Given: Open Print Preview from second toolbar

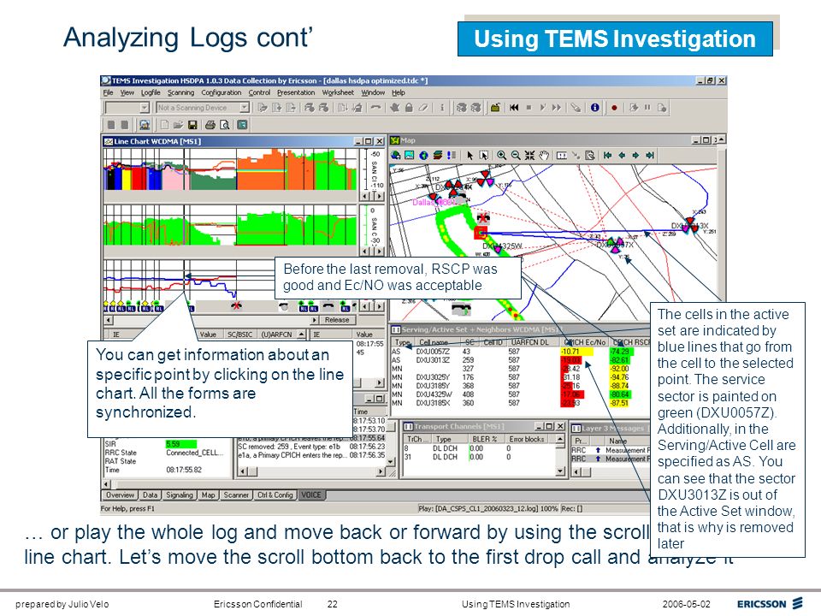Looking at the screenshot, I should (225, 125).
